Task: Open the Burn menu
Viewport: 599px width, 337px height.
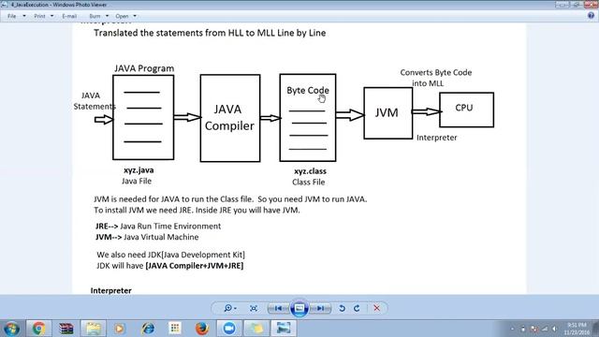Action: pyautogui.click(x=95, y=16)
